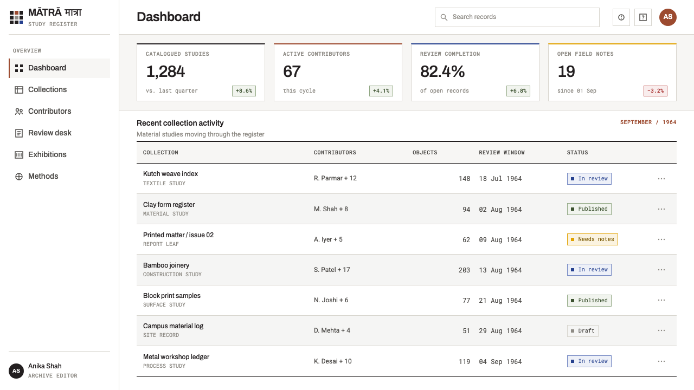The image size is (694, 390).
Task: Click the Review desk document icon
Action: [19, 133]
